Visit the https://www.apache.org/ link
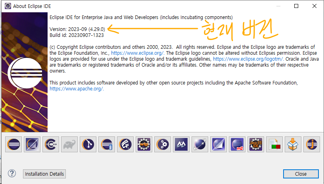 click(76, 89)
